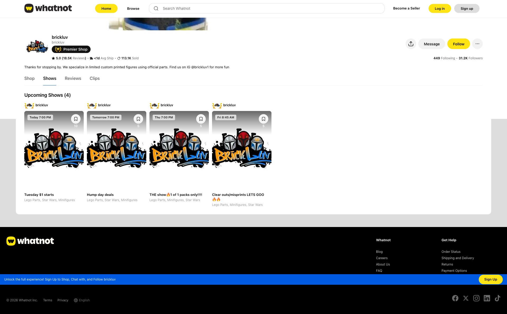Switch to the Reviews tab
Screen dimensions: 507x314
coord(73,78)
